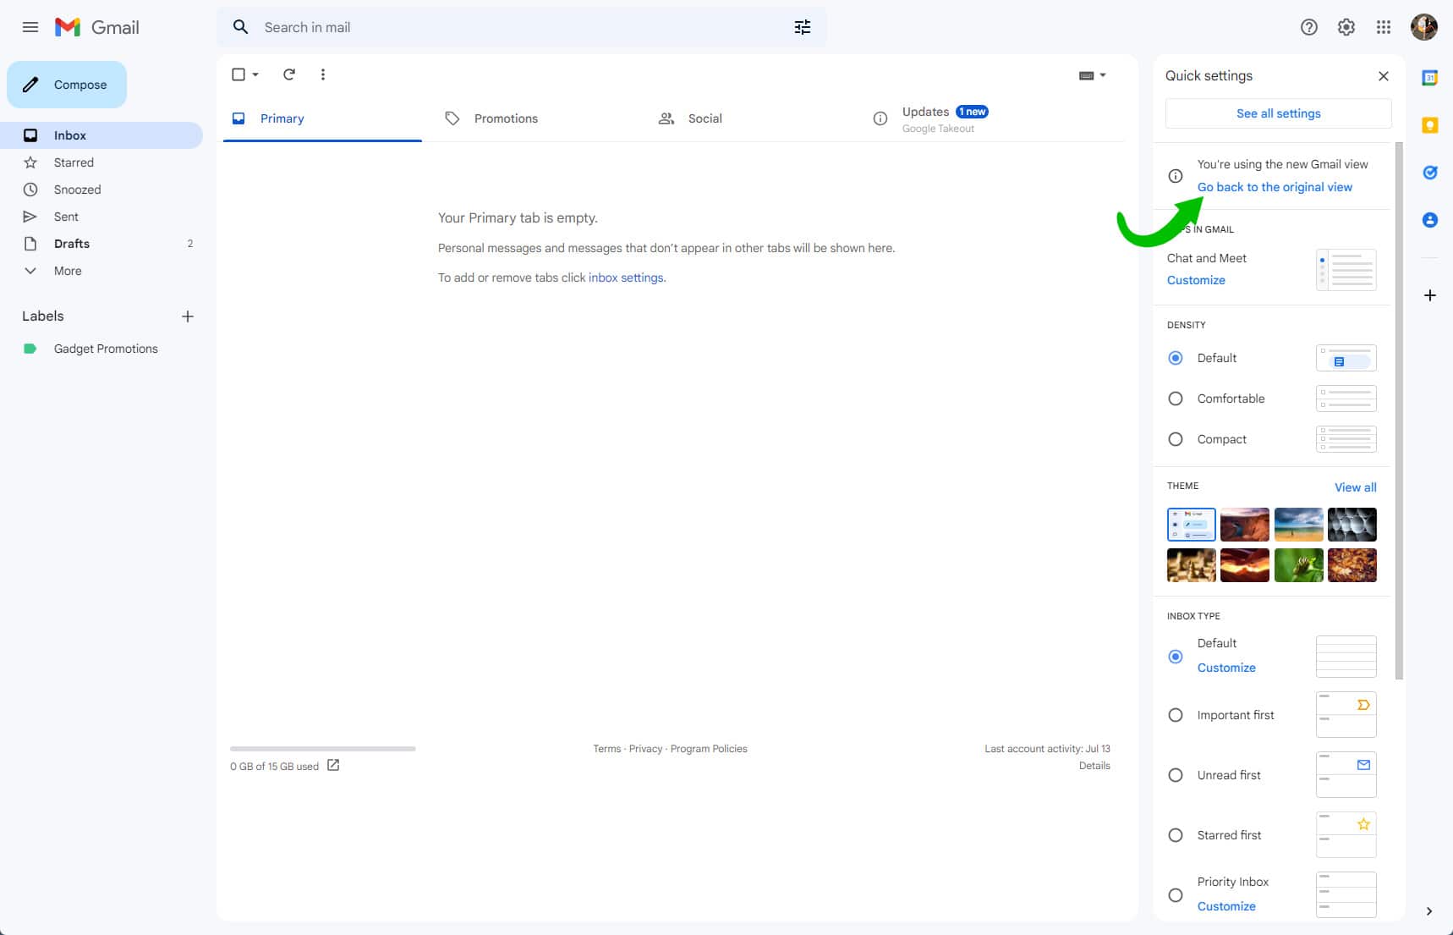Open the more options three-dot menu
Viewport: 1453px width, 935px height.
pyautogui.click(x=323, y=74)
